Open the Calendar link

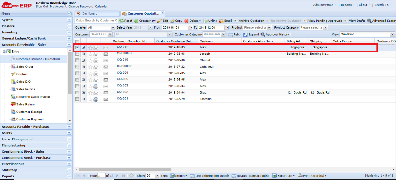coord(102,7)
